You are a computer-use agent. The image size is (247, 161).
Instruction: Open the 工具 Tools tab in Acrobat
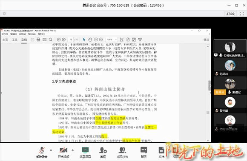pyautogui.click(x=14, y=40)
